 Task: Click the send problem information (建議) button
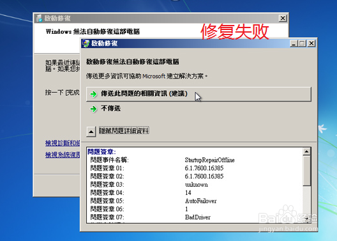click(198, 94)
